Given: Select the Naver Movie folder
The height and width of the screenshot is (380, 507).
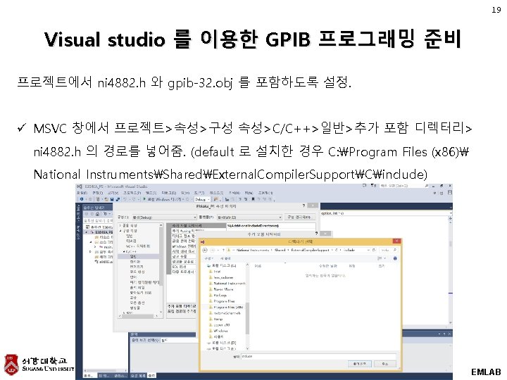Looking at the screenshot, I should 221,289.
